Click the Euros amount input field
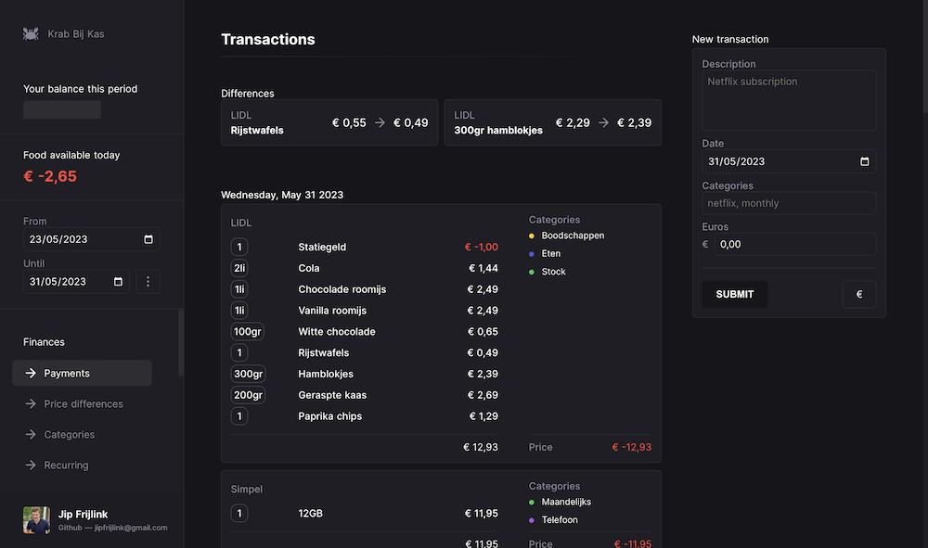The image size is (928, 548). tap(798, 244)
